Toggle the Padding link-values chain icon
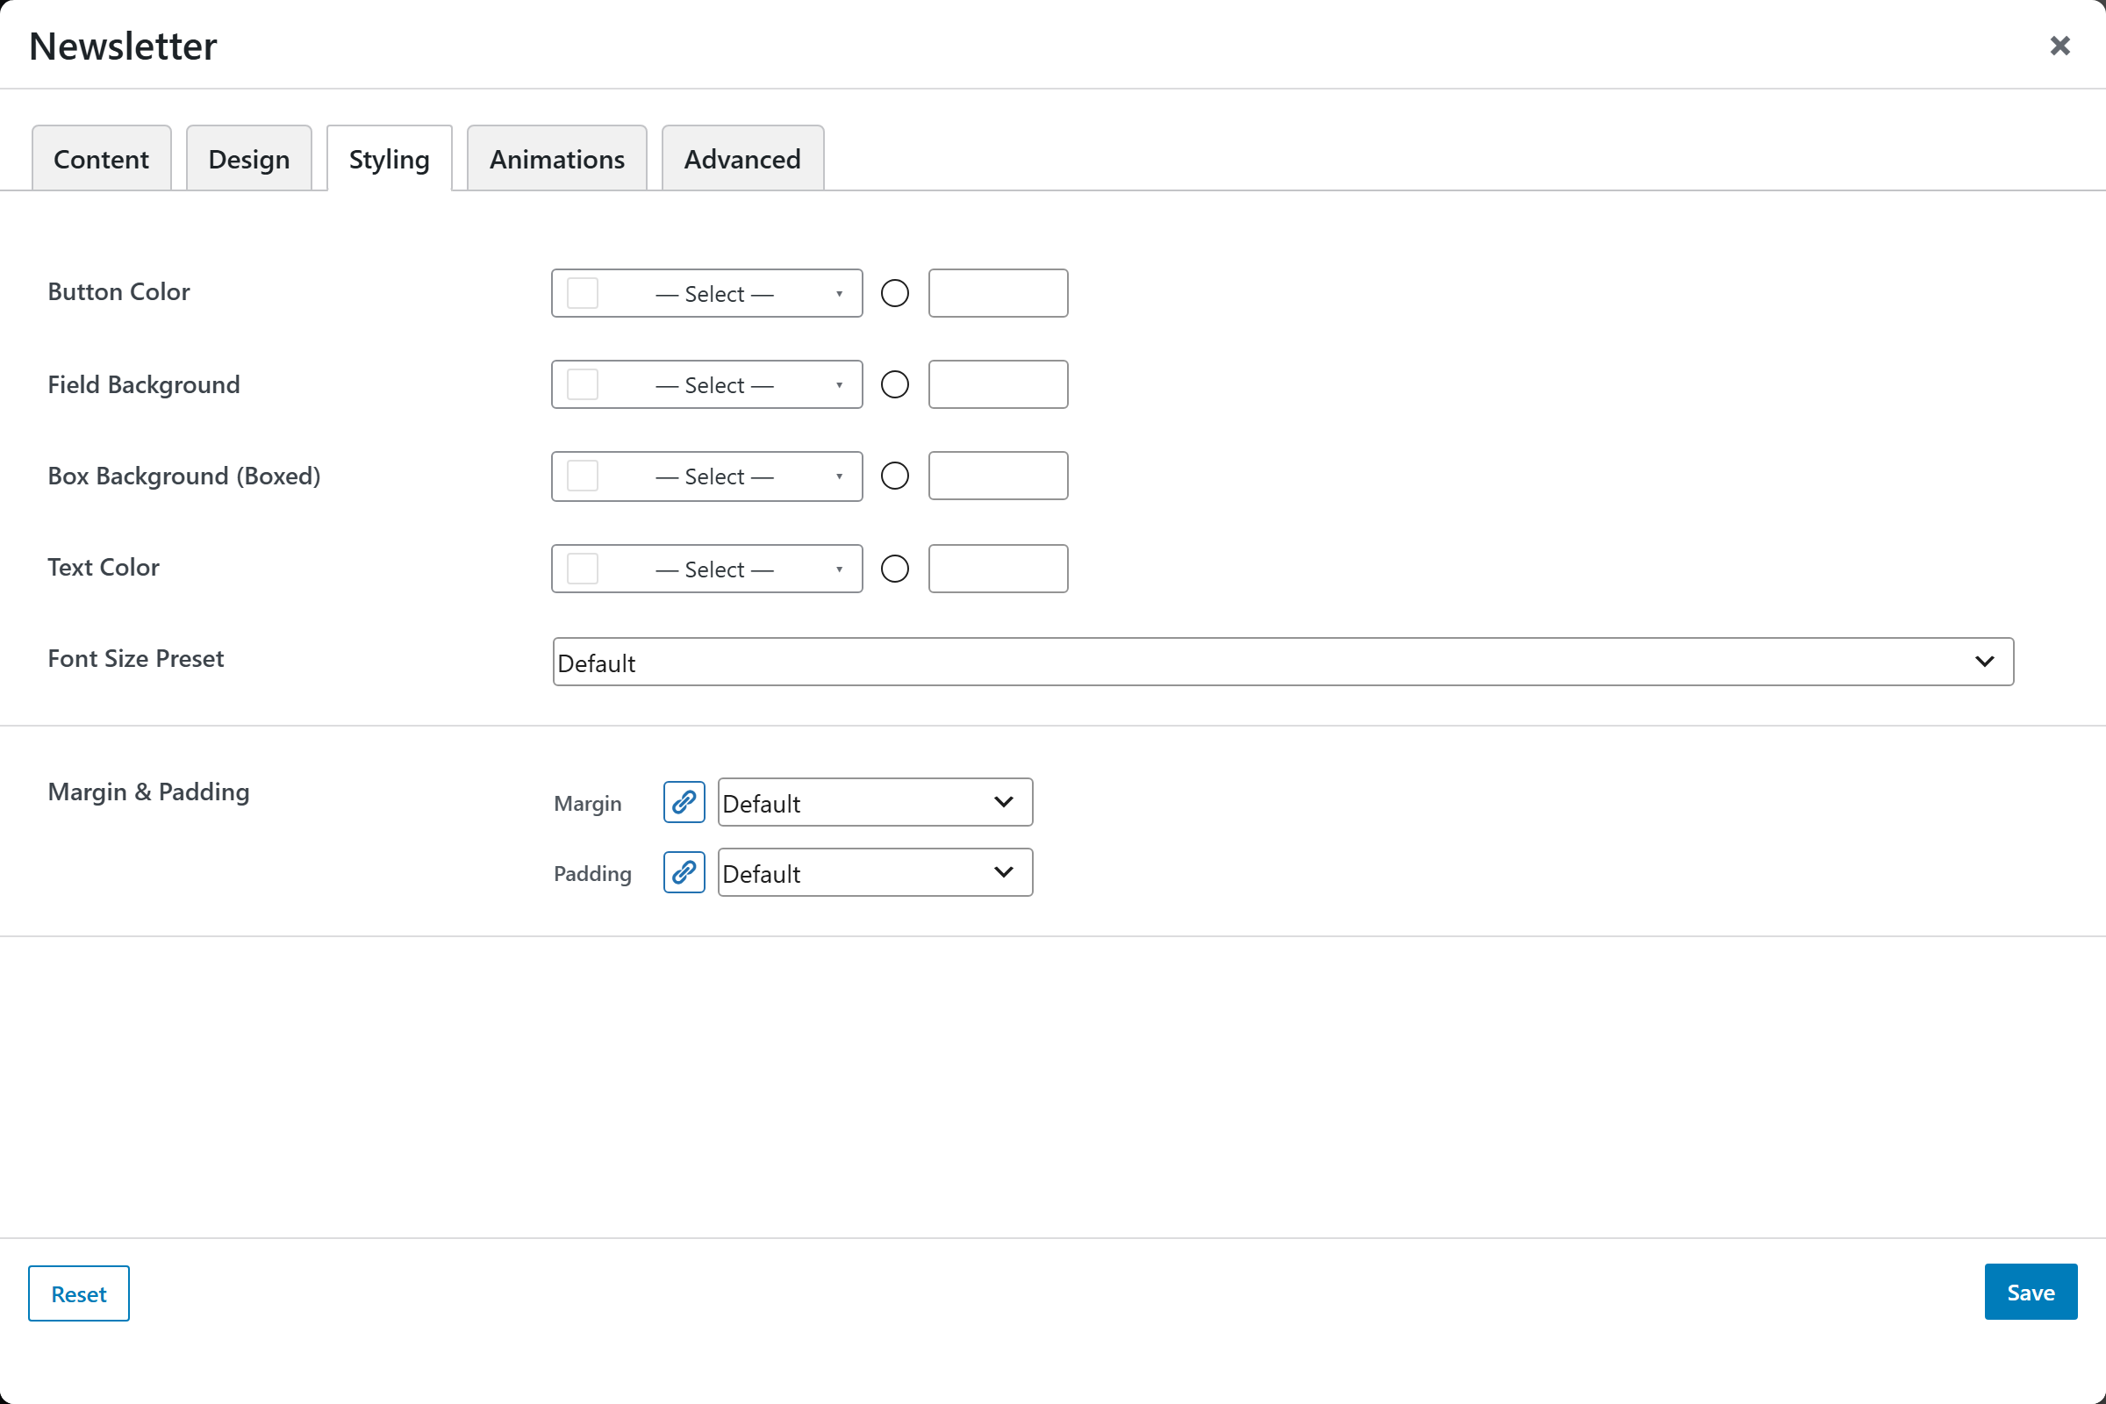Image resolution: width=2106 pixels, height=1404 pixels. (684, 872)
